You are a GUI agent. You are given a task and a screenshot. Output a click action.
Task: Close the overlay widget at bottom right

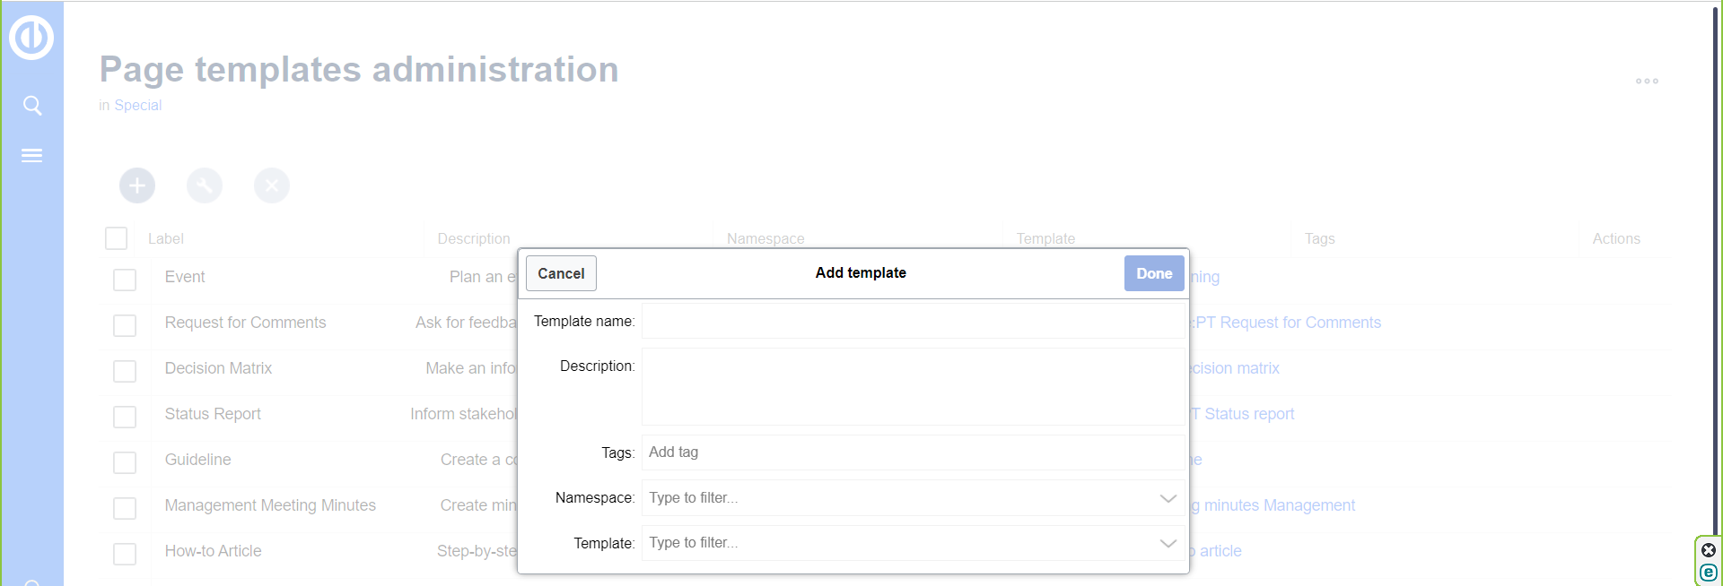tap(1709, 550)
